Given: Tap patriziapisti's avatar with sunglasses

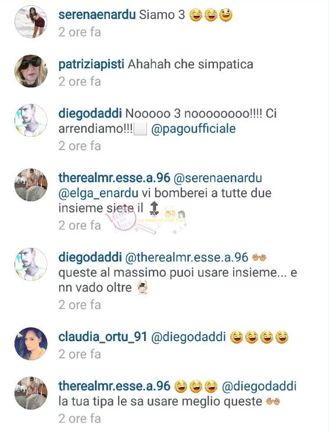Looking at the screenshot, I should [x=31, y=71].
